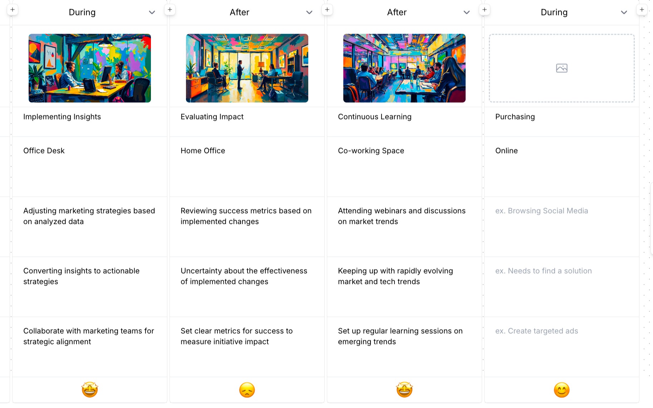
Task: Expand the After dropdown above Evaluating Impact
Action: (x=309, y=13)
